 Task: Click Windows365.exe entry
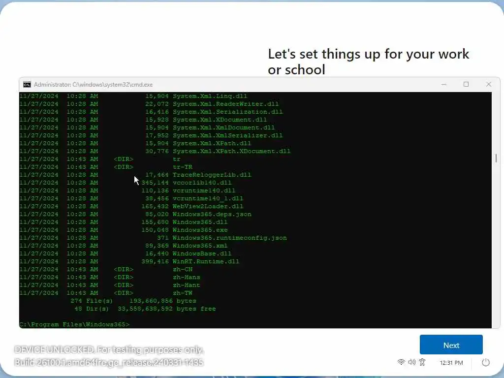(x=200, y=230)
